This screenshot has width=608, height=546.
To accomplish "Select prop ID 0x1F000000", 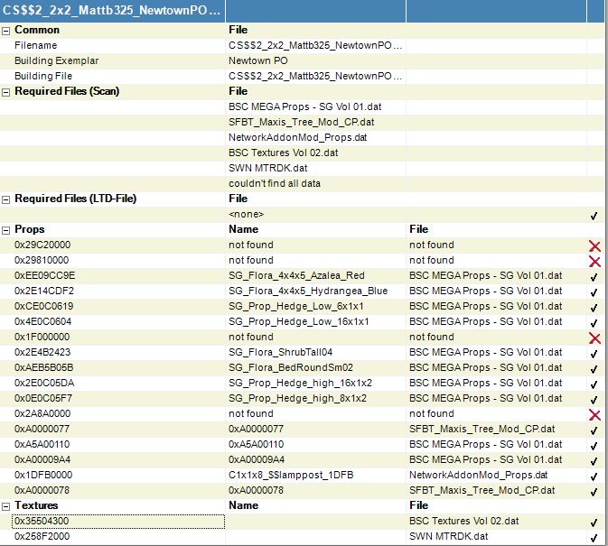I will coord(42,337).
